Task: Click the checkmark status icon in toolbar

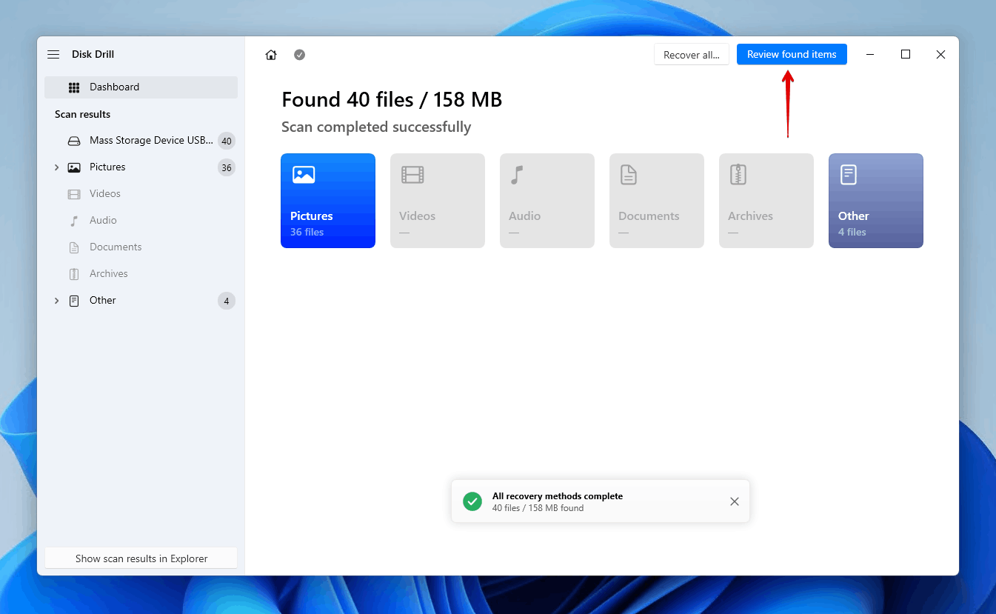Action: pyautogui.click(x=299, y=55)
